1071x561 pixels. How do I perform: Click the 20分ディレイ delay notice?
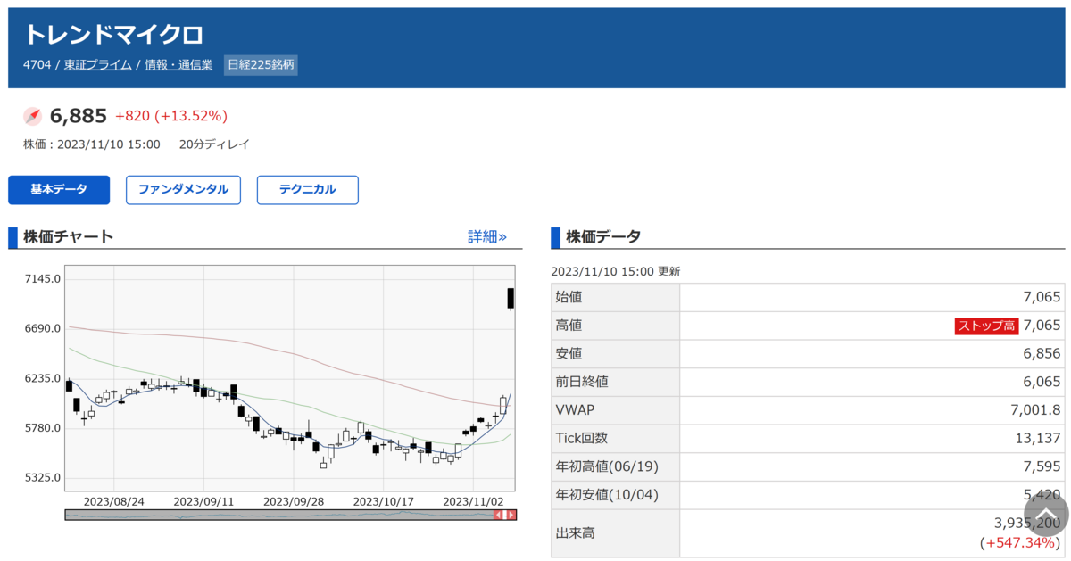(214, 144)
